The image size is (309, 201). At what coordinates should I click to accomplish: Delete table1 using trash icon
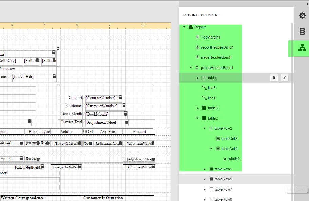click(x=274, y=78)
